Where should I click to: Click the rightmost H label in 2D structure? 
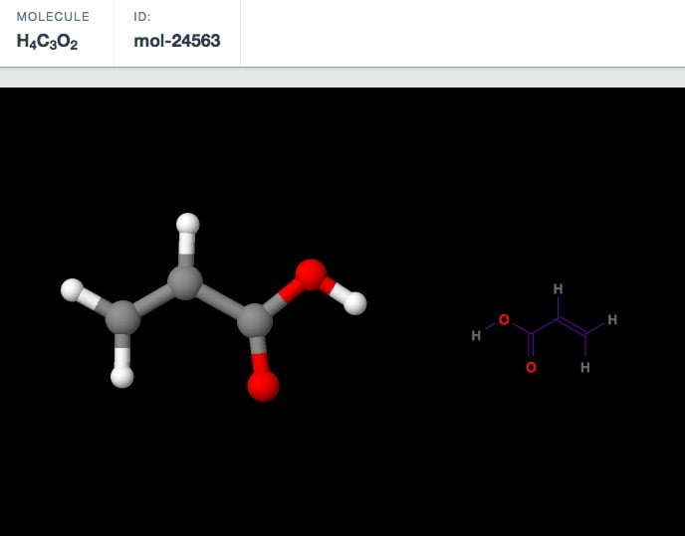click(x=612, y=319)
